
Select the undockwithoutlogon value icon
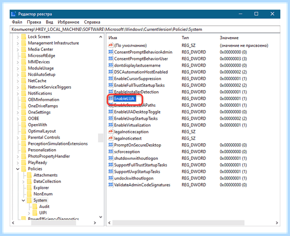[x=111, y=178]
